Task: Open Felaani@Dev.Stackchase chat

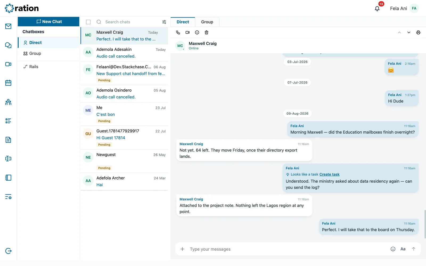Action: [x=124, y=73]
